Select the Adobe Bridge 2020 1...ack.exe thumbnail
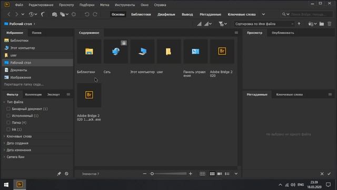This screenshot has height=190, width=337. click(x=89, y=95)
